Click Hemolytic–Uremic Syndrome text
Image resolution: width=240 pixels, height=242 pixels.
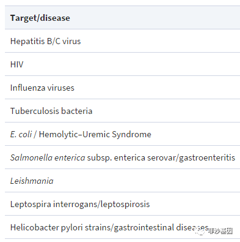point(95,134)
